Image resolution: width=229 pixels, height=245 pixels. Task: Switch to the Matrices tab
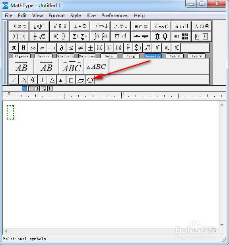coord(87,56)
